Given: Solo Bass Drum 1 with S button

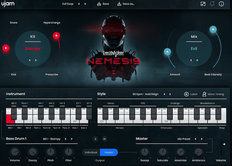Looking at the screenshot, I should pos(95,139).
